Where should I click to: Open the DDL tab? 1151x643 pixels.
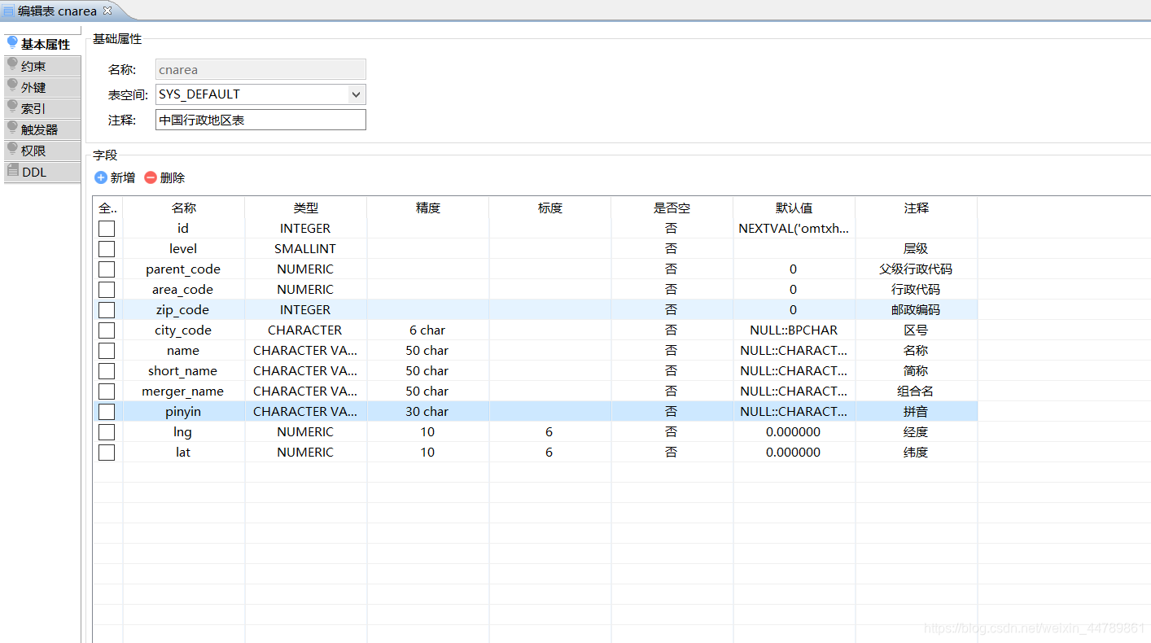pyautogui.click(x=42, y=172)
